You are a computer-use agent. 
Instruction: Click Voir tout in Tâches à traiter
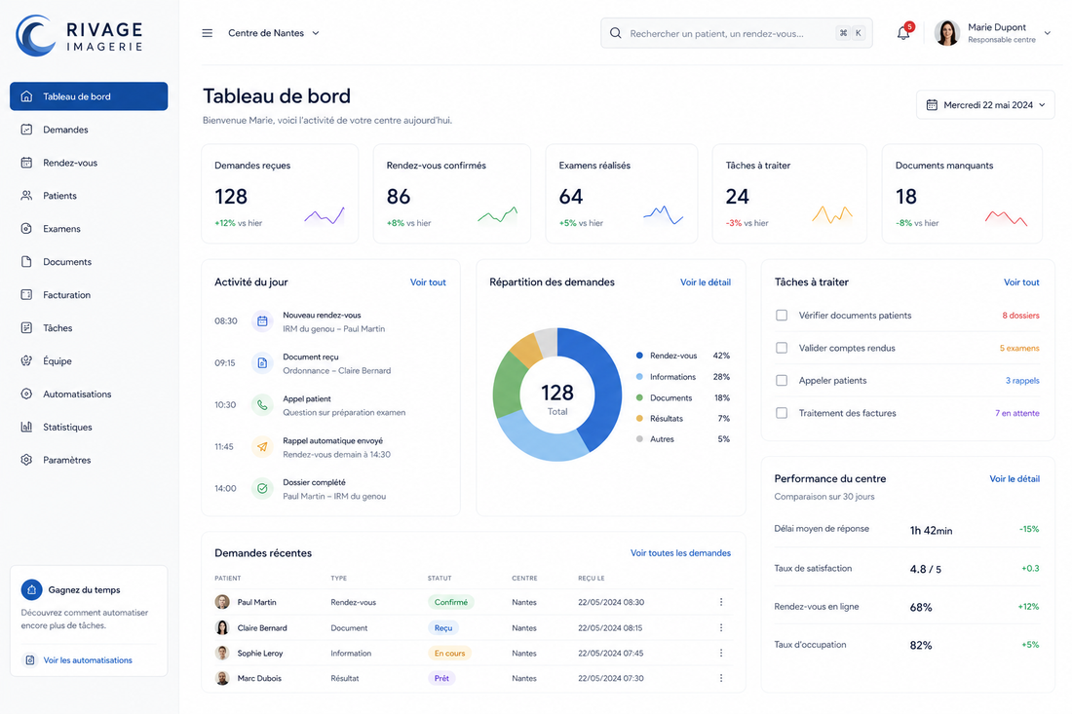(x=1021, y=282)
